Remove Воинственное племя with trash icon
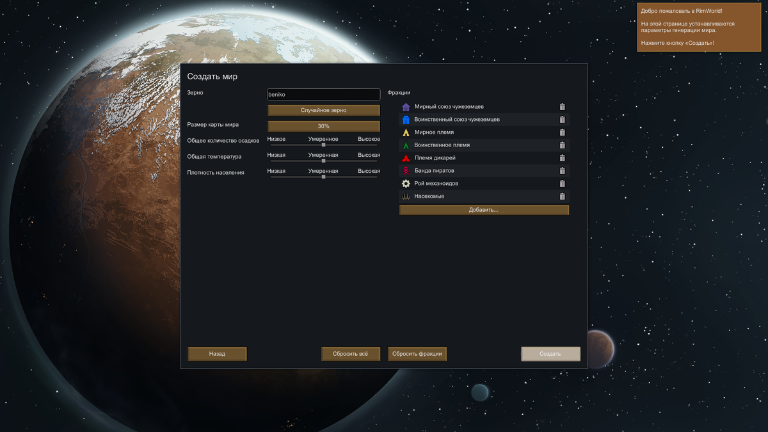Screen dimensions: 768x432 tap(563, 145)
